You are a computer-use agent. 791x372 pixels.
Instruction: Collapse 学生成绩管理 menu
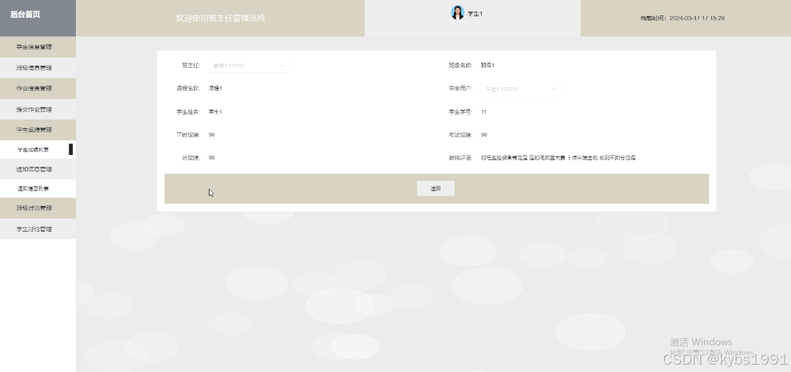38,130
